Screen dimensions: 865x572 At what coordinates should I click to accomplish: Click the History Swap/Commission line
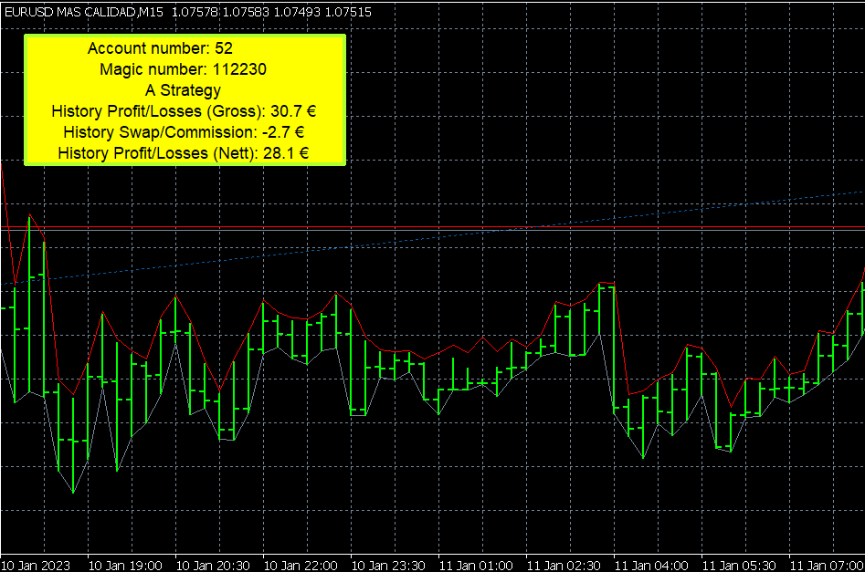[x=184, y=132]
